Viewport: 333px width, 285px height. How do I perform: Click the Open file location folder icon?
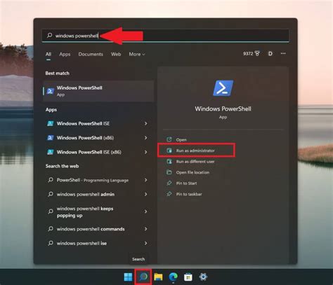[169, 172]
